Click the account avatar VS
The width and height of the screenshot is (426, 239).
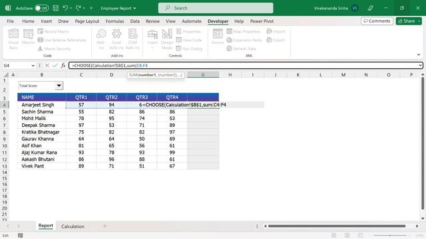coord(354,8)
